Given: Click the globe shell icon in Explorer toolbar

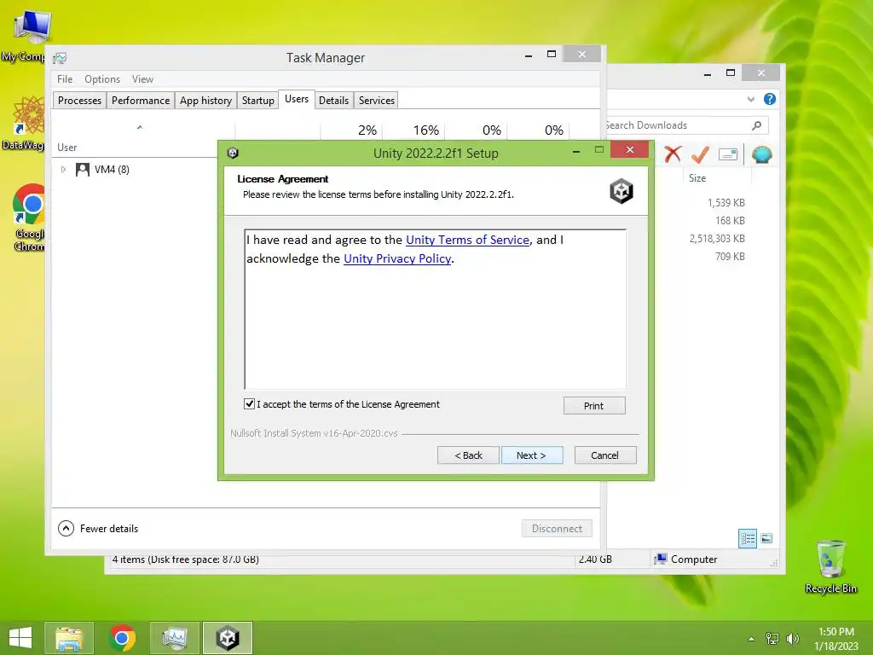Looking at the screenshot, I should (x=761, y=154).
